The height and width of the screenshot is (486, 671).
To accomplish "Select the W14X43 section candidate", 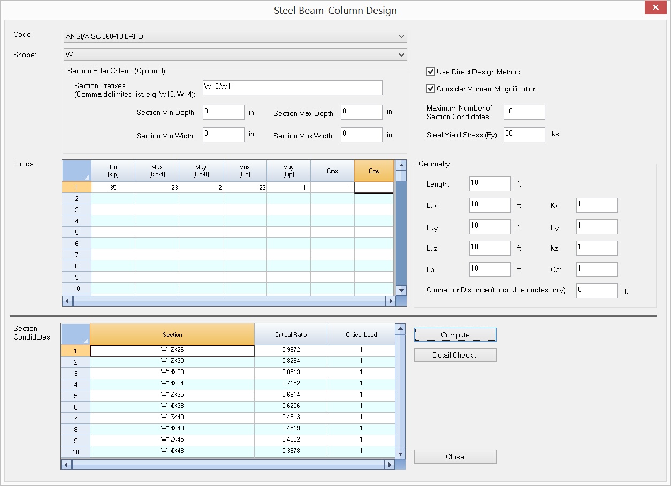I will 172,429.
